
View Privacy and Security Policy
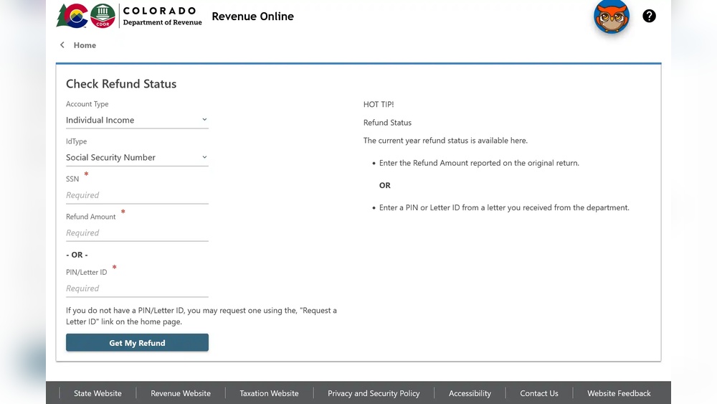pos(374,393)
